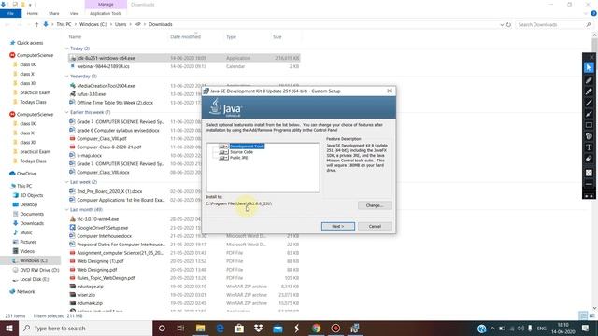Collapse the Last month (49) file group

66,210
